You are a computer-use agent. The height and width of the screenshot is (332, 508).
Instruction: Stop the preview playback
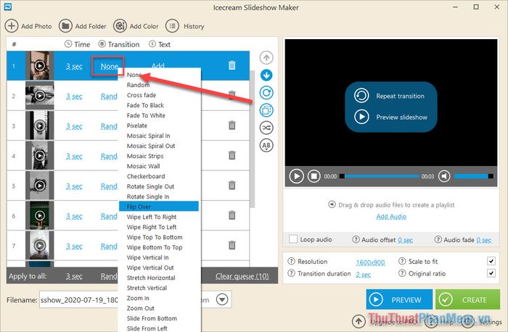314,176
